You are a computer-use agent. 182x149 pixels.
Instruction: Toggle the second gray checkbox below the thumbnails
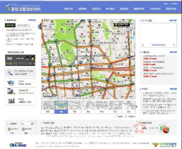pyautogui.click(x=126, y=117)
